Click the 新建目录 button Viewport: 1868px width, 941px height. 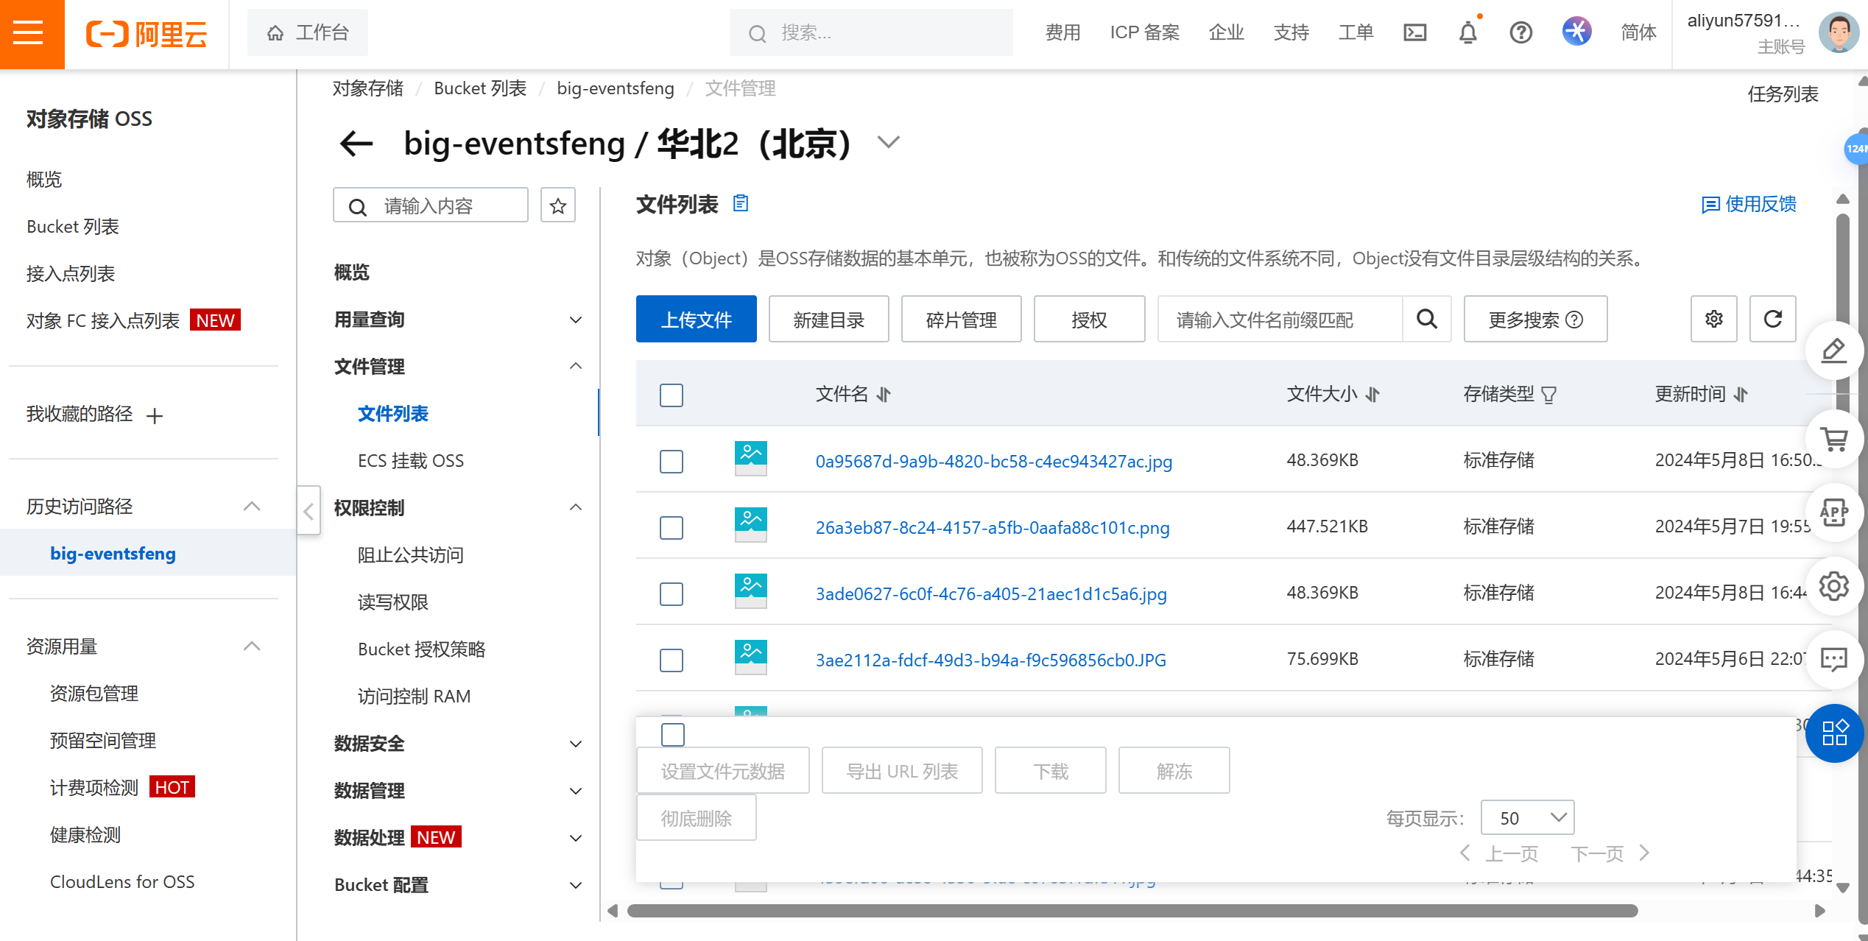(829, 319)
